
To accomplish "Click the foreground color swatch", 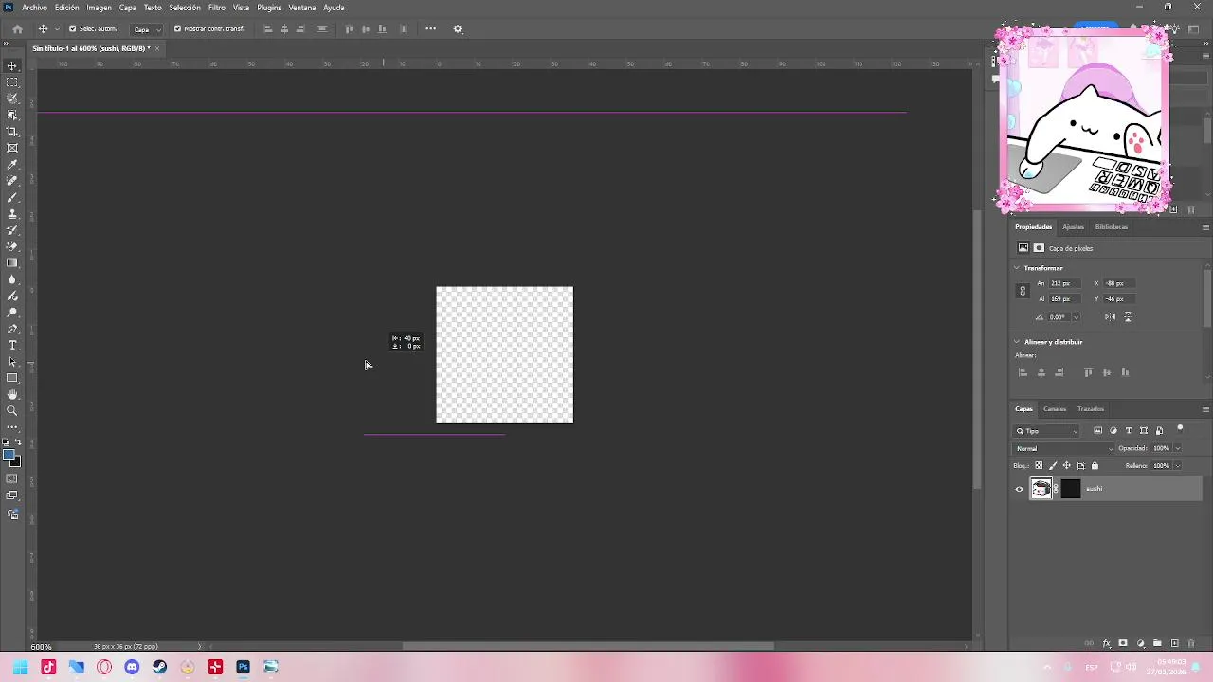I will [9, 456].
